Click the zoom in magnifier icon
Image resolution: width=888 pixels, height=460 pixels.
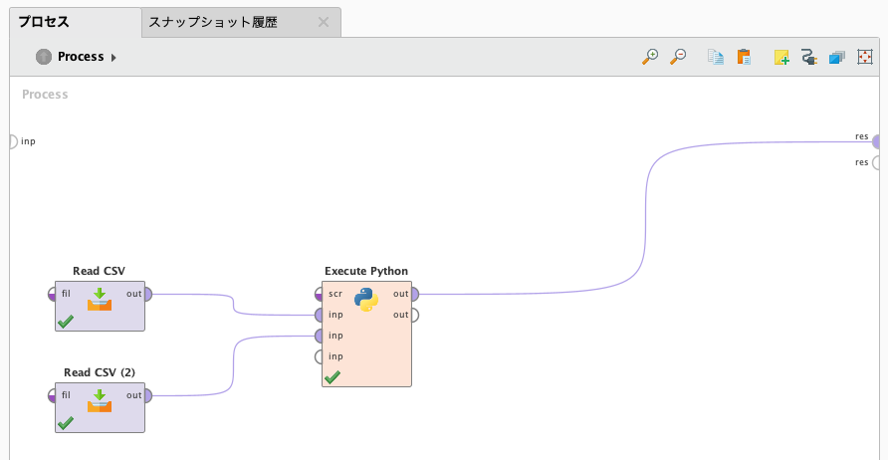650,57
